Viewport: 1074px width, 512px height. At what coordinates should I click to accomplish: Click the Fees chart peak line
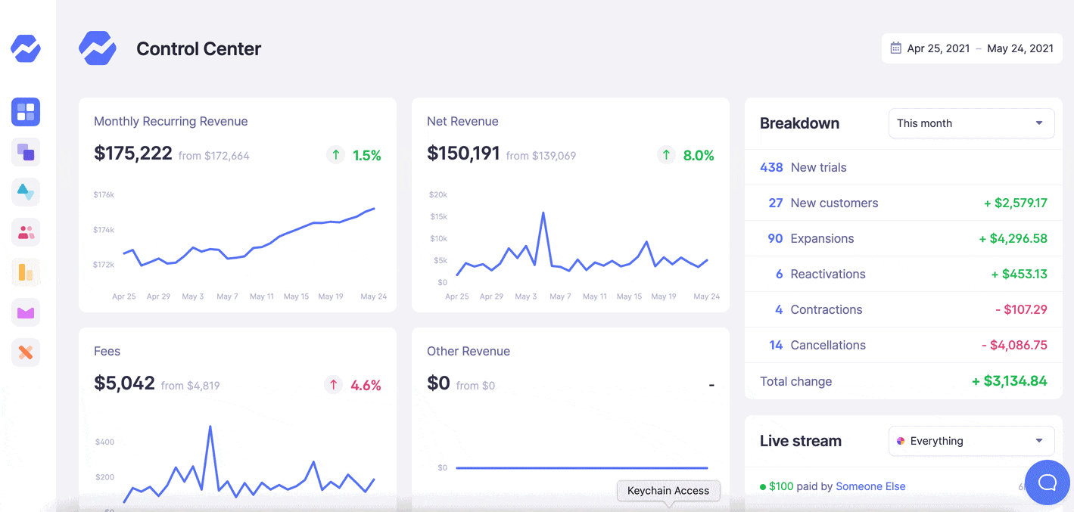210,428
